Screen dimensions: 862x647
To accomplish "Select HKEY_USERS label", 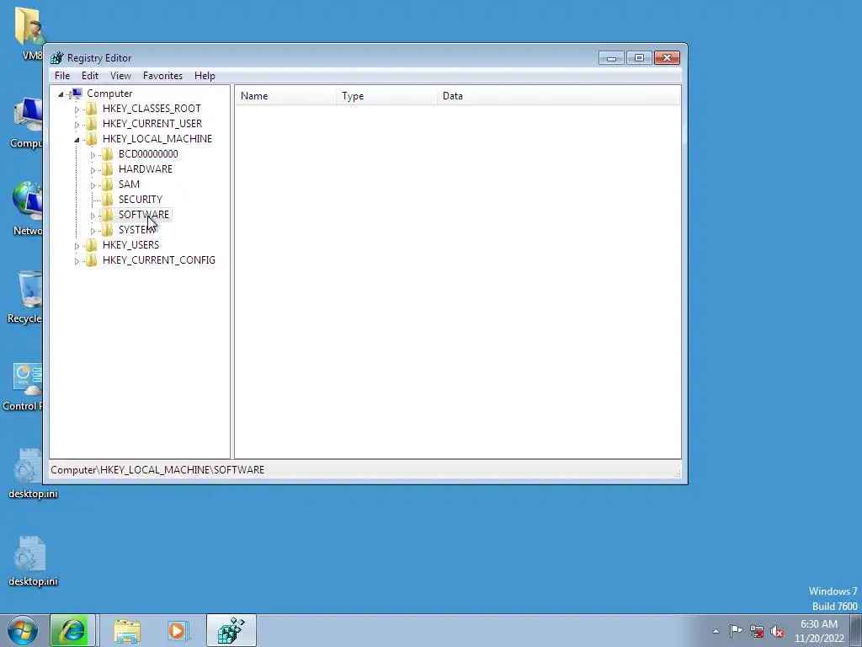I will [130, 245].
